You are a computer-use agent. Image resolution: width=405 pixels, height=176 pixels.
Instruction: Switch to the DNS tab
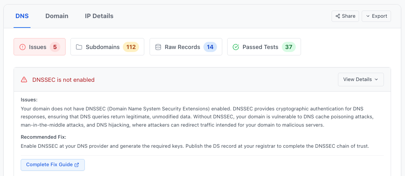click(x=22, y=16)
